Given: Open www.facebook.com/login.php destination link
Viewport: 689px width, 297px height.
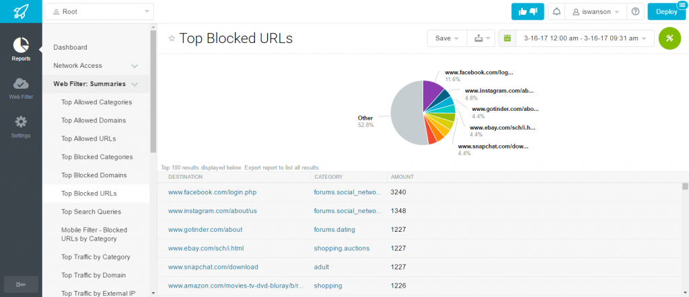Looking at the screenshot, I should tap(212, 193).
